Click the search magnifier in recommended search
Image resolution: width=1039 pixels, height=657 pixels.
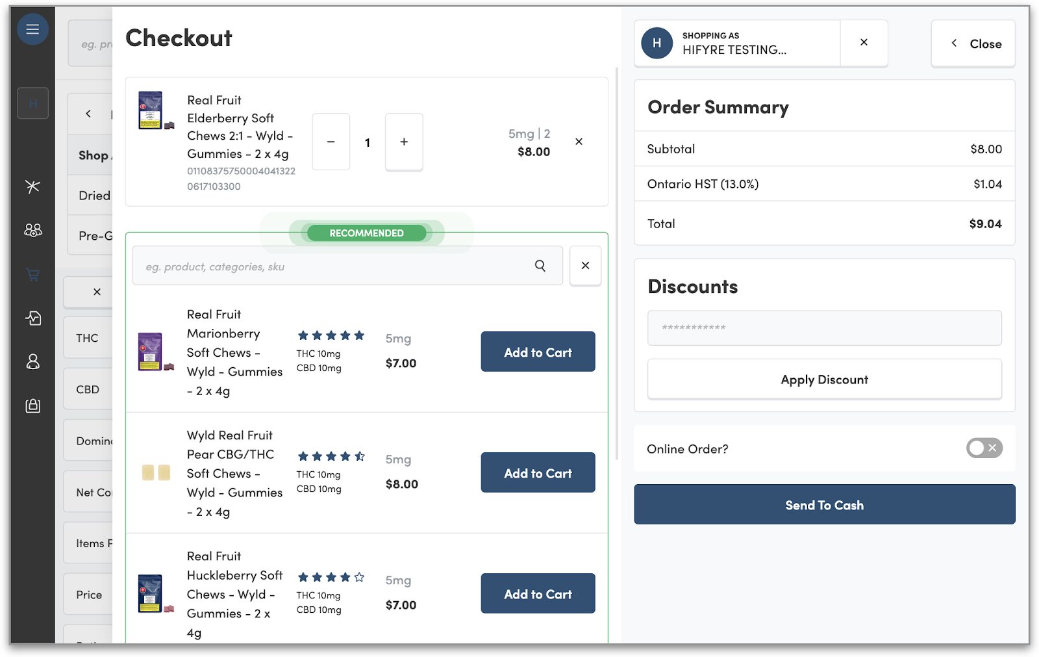point(540,266)
